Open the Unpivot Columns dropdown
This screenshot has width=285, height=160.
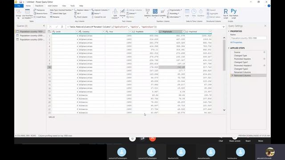pyautogui.click(x=101, y=10)
